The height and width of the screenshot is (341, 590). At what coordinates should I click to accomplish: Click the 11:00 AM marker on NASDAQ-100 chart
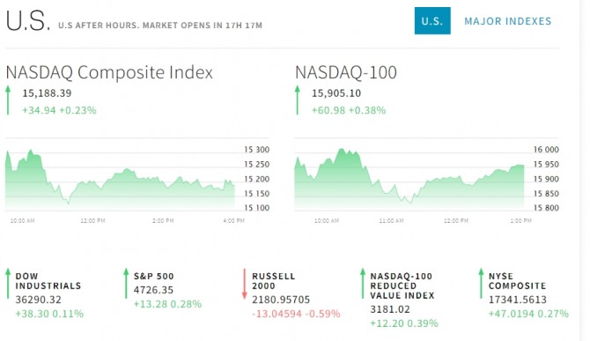click(391, 220)
